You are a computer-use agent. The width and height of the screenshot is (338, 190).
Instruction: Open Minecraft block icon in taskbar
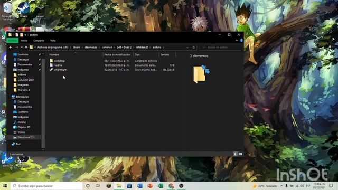click(109, 186)
